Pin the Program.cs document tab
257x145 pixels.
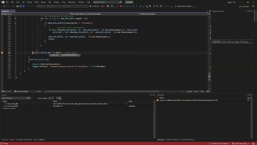(x=12, y=11)
